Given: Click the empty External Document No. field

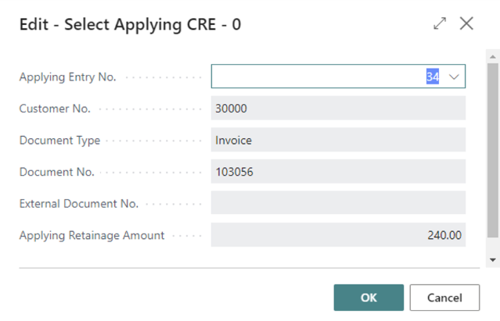Looking at the screenshot, I should click(x=338, y=202).
